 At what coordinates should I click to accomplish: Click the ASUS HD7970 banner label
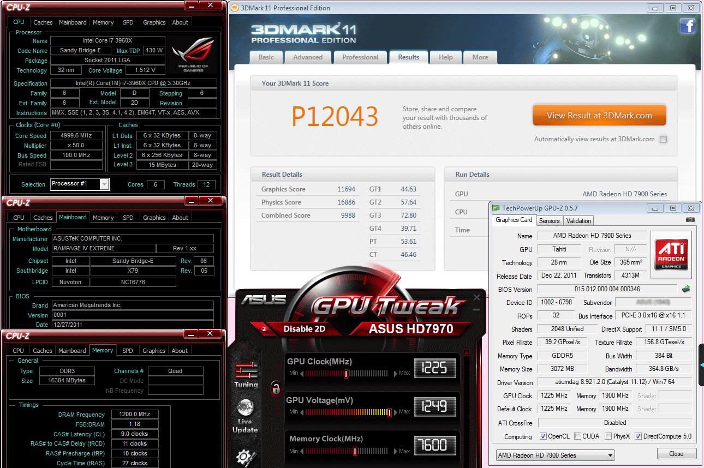pyautogui.click(x=411, y=329)
